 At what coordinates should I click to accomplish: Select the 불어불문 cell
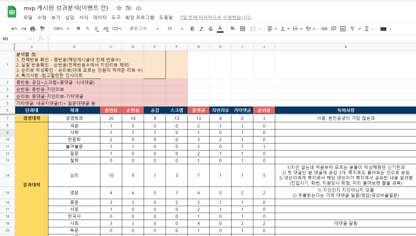click(74, 146)
